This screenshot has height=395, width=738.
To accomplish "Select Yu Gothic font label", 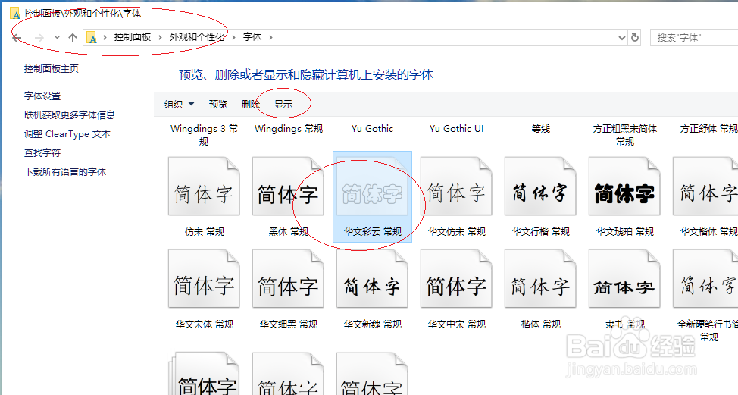I will point(372,129).
